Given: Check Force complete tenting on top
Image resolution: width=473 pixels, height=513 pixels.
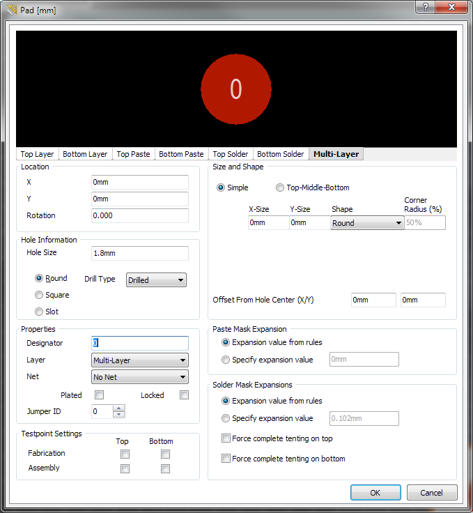Looking at the screenshot, I should 226,438.
